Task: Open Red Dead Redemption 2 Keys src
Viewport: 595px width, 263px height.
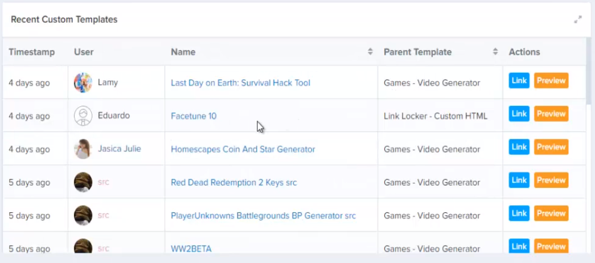Action: point(234,183)
